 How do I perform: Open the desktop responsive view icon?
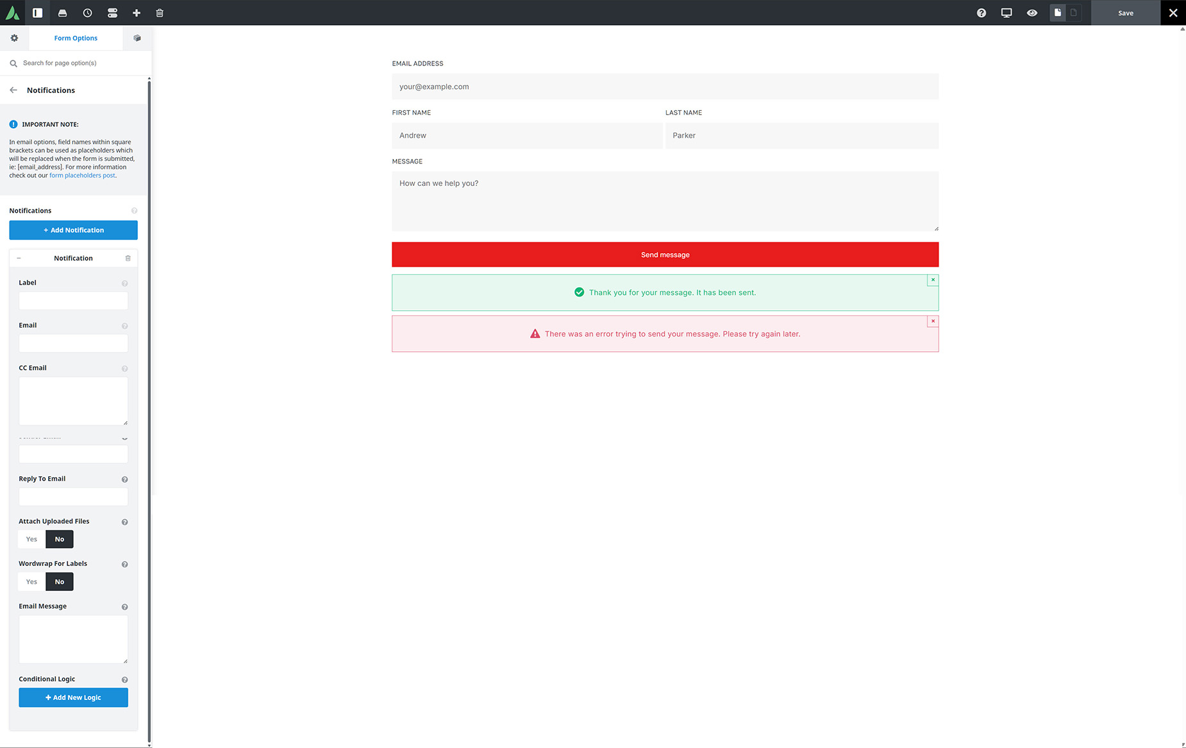1006,13
